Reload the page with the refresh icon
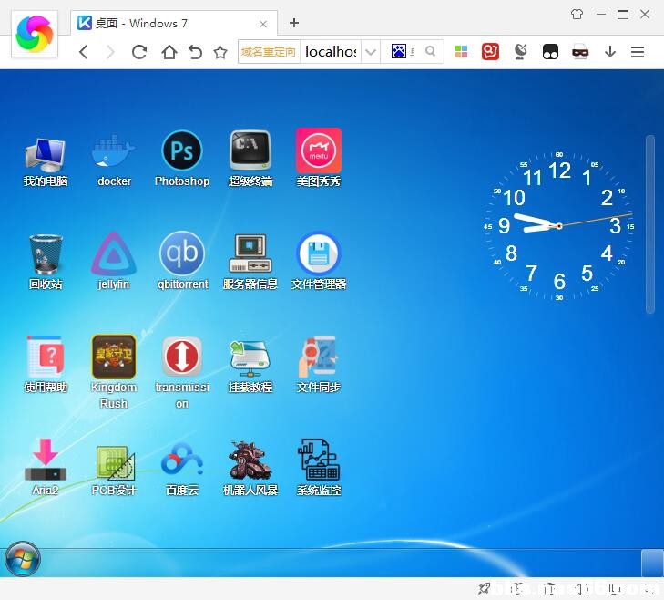Viewport: 664px width, 600px height. [139, 52]
